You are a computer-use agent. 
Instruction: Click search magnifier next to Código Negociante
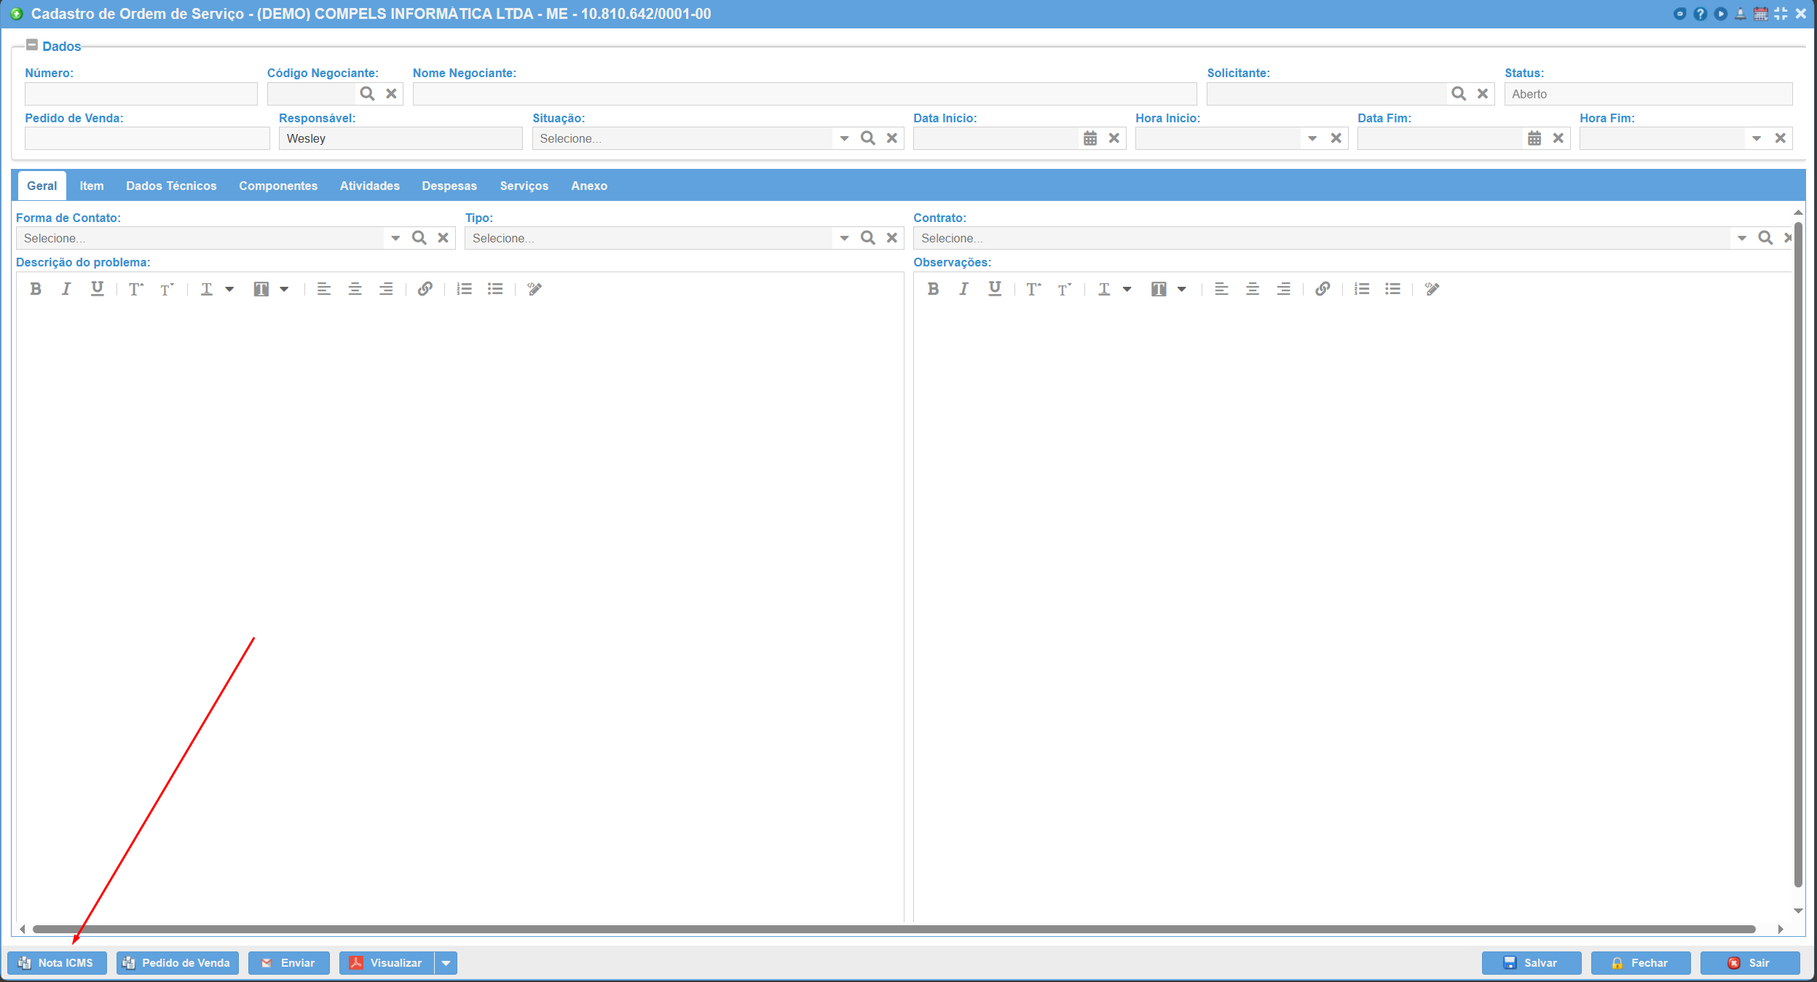click(x=368, y=94)
